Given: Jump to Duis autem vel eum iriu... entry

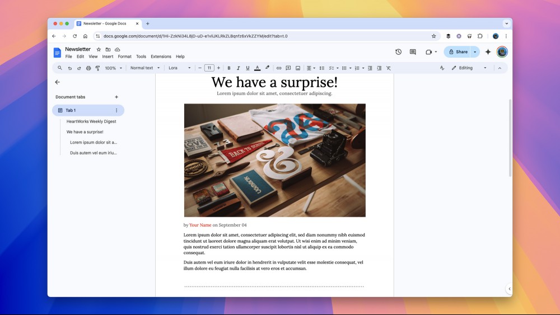Looking at the screenshot, I should pyautogui.click(x=93, y=153).
